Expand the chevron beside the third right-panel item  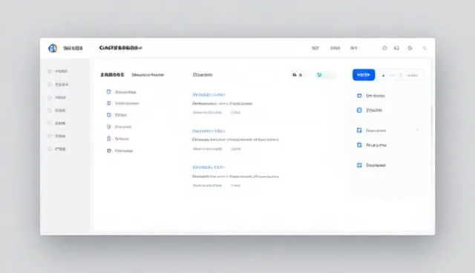tap(417, 130)
